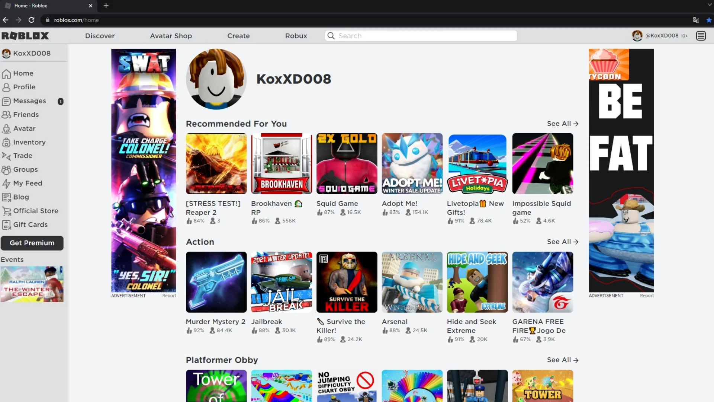Open the Profile sidebar icon

click(6, 87)
